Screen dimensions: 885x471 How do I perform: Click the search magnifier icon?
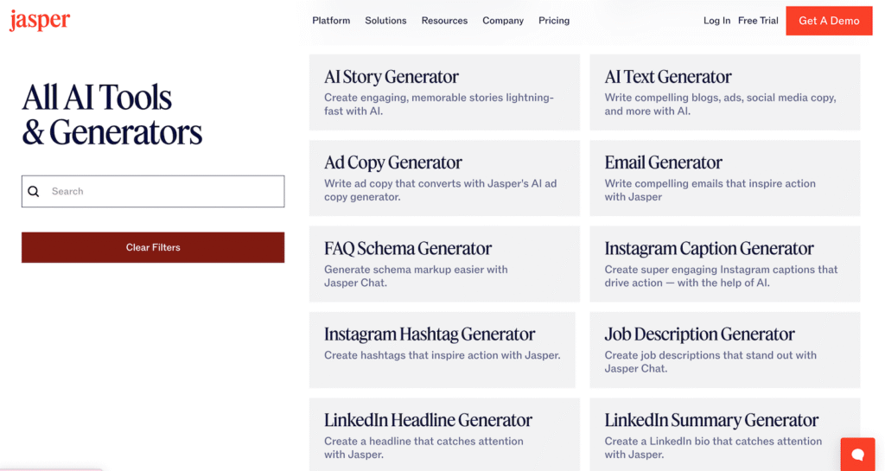coord(34,192)
